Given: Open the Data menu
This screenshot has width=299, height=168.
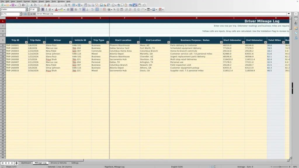Looking at the screenshot, I should tap(48, 1).
